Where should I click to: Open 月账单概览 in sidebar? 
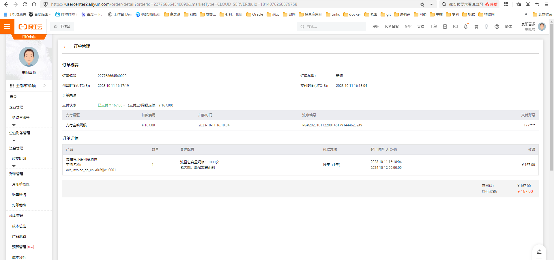(21, 184)
